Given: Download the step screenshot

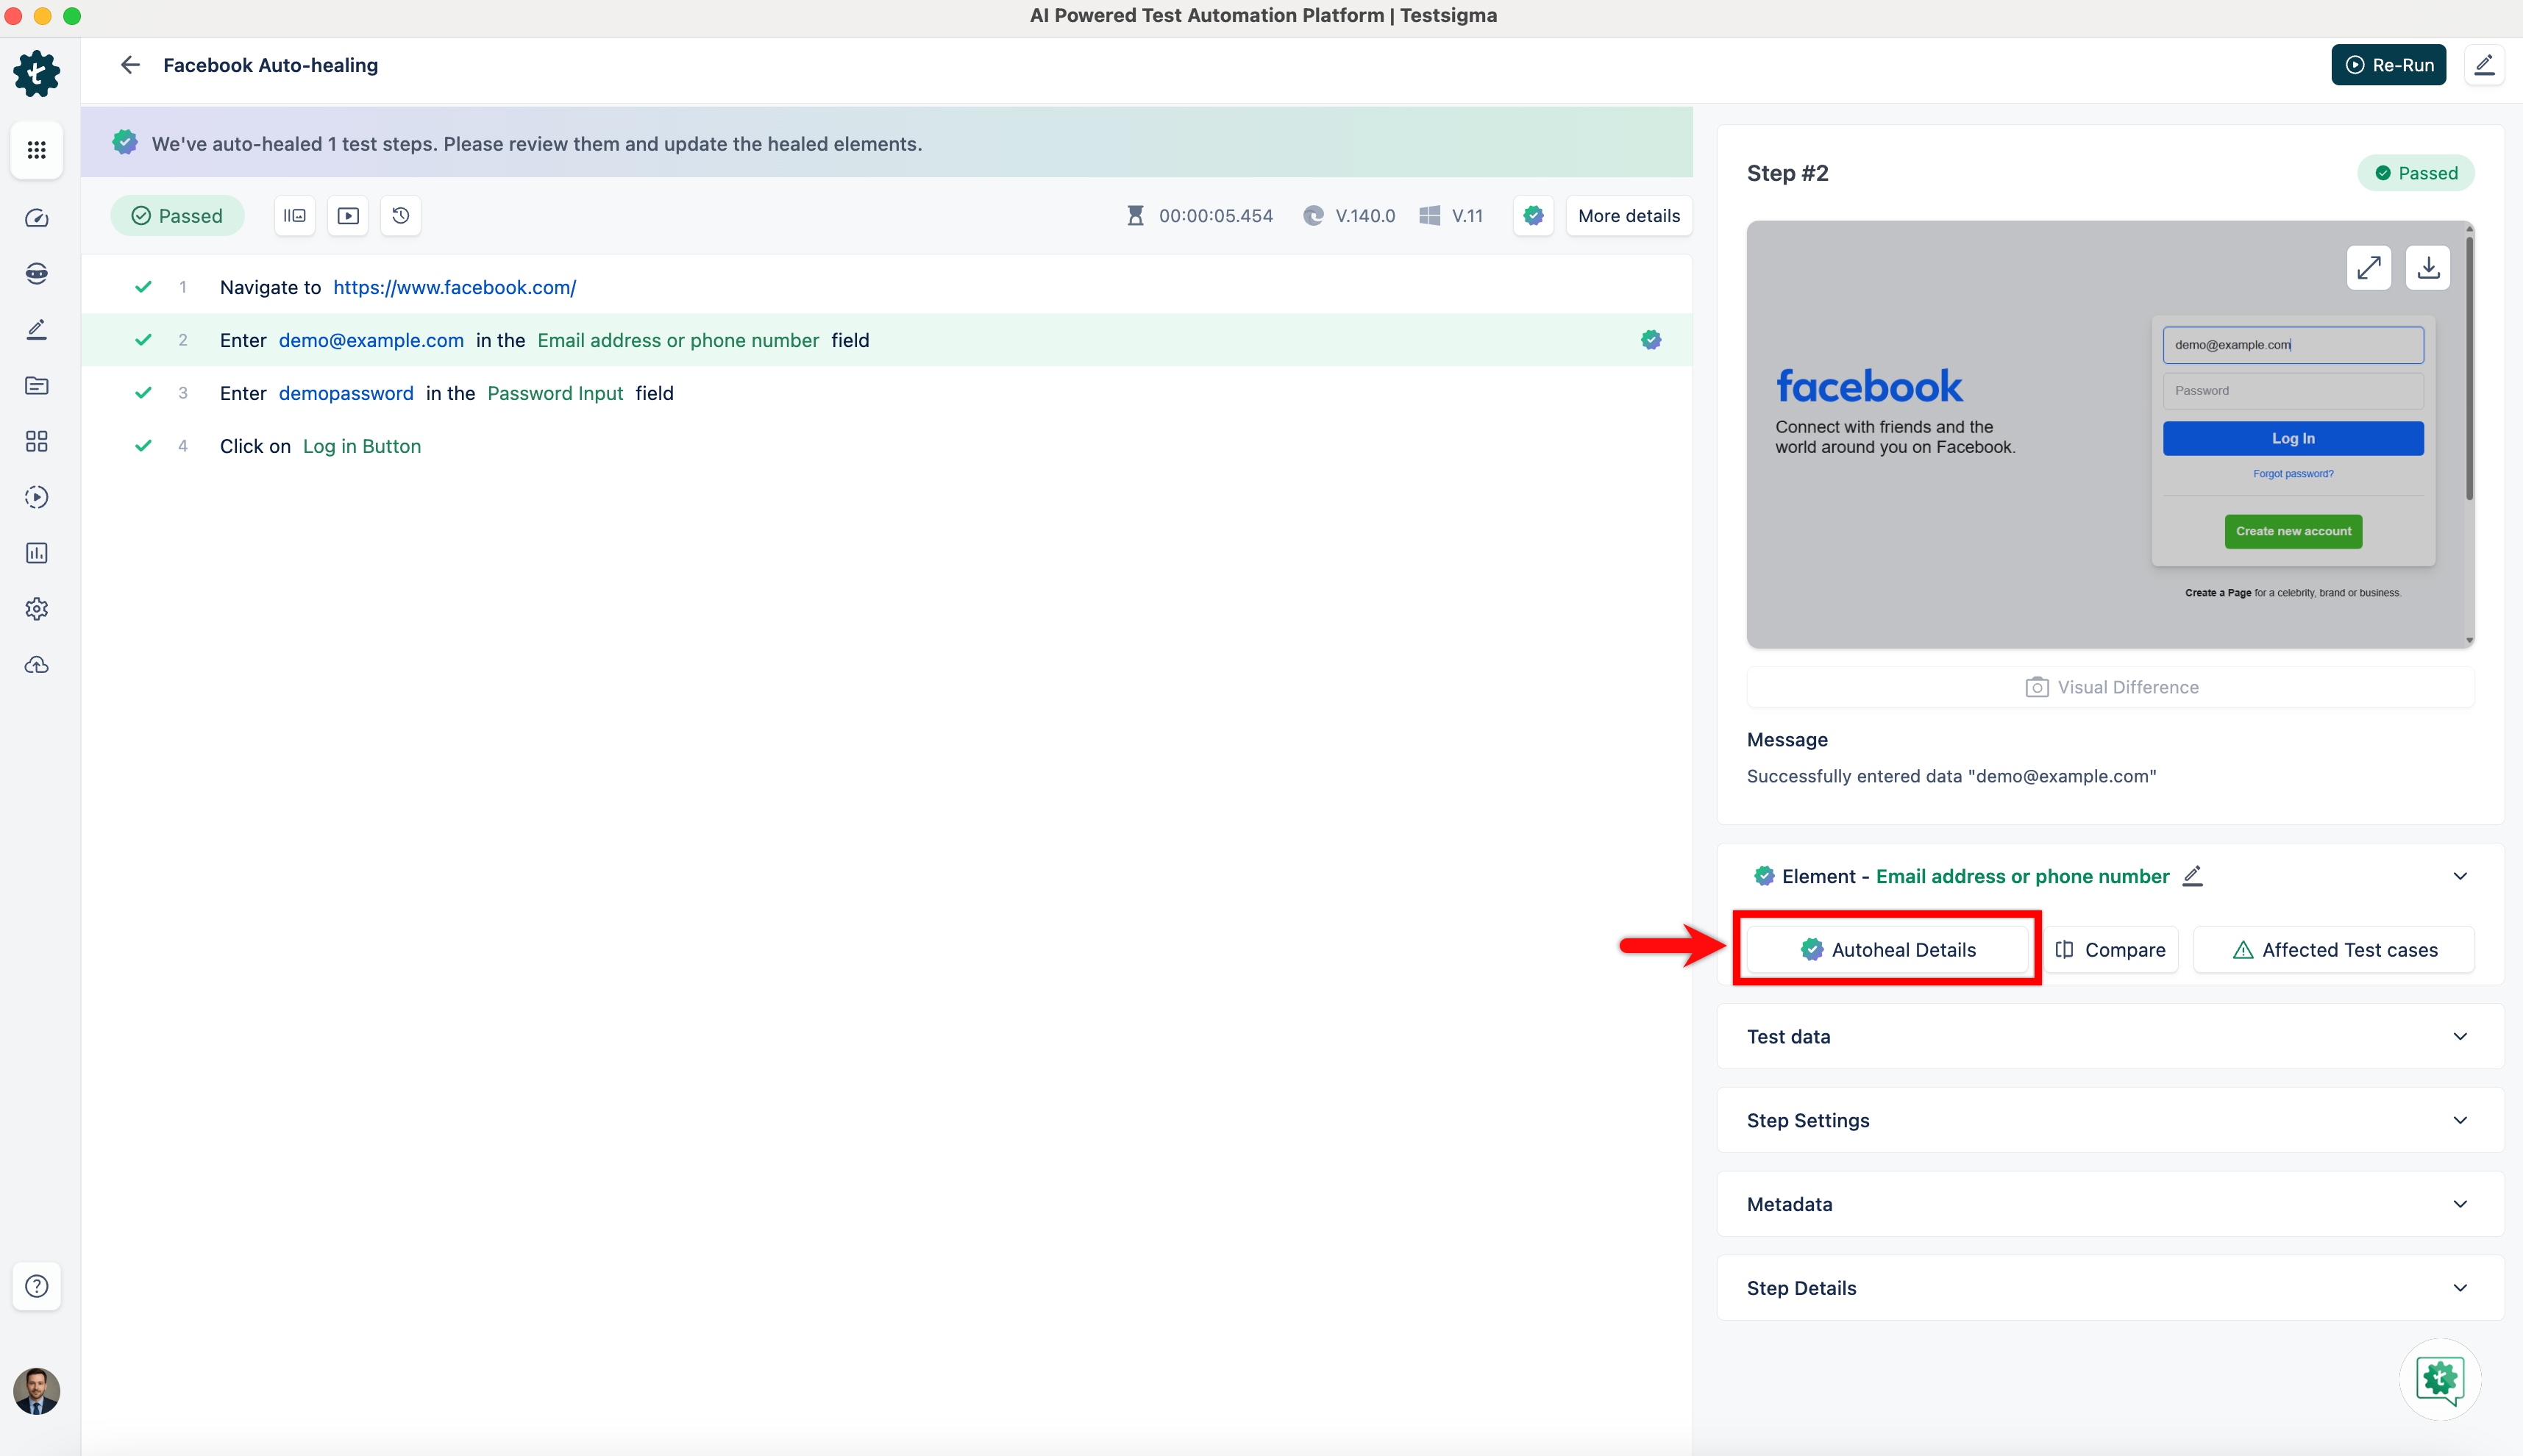Looking at the screenshot, I should coord(2428,268).
